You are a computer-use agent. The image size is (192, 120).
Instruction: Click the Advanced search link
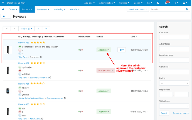coord(181,113)
